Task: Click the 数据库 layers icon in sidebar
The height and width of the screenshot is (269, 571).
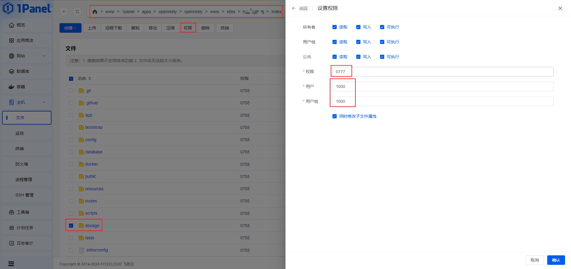Action: [11, 71]
